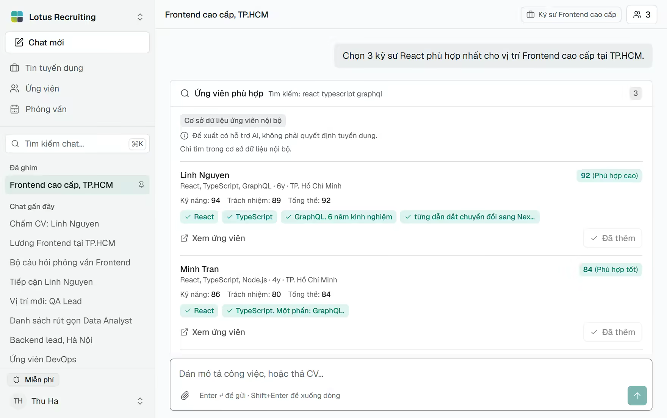Image resolution: width=667 pixels, height=418 pixels.
Task: Open the shortlist people count button
Action: coord(642,14)
